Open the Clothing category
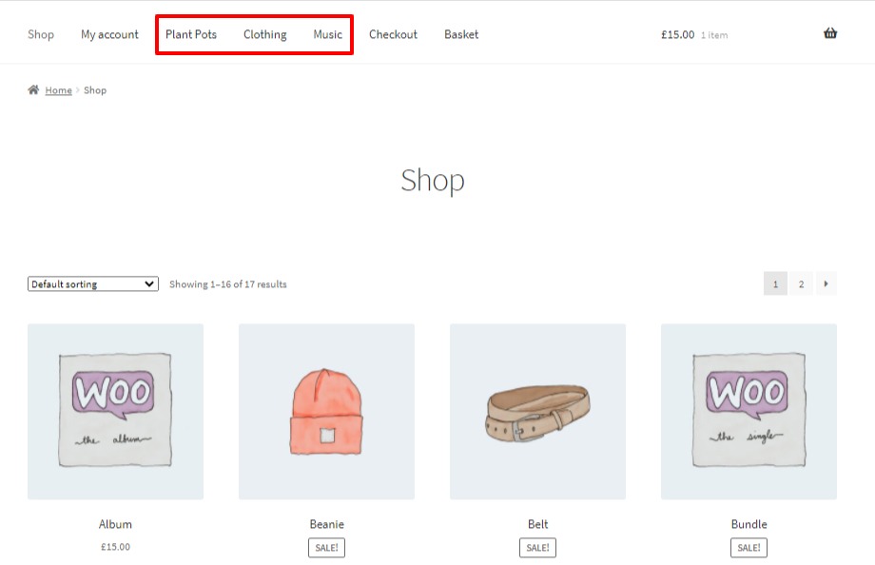Image resolution: width=875 pixels, height=565 pixels. [x=264, y=34]
